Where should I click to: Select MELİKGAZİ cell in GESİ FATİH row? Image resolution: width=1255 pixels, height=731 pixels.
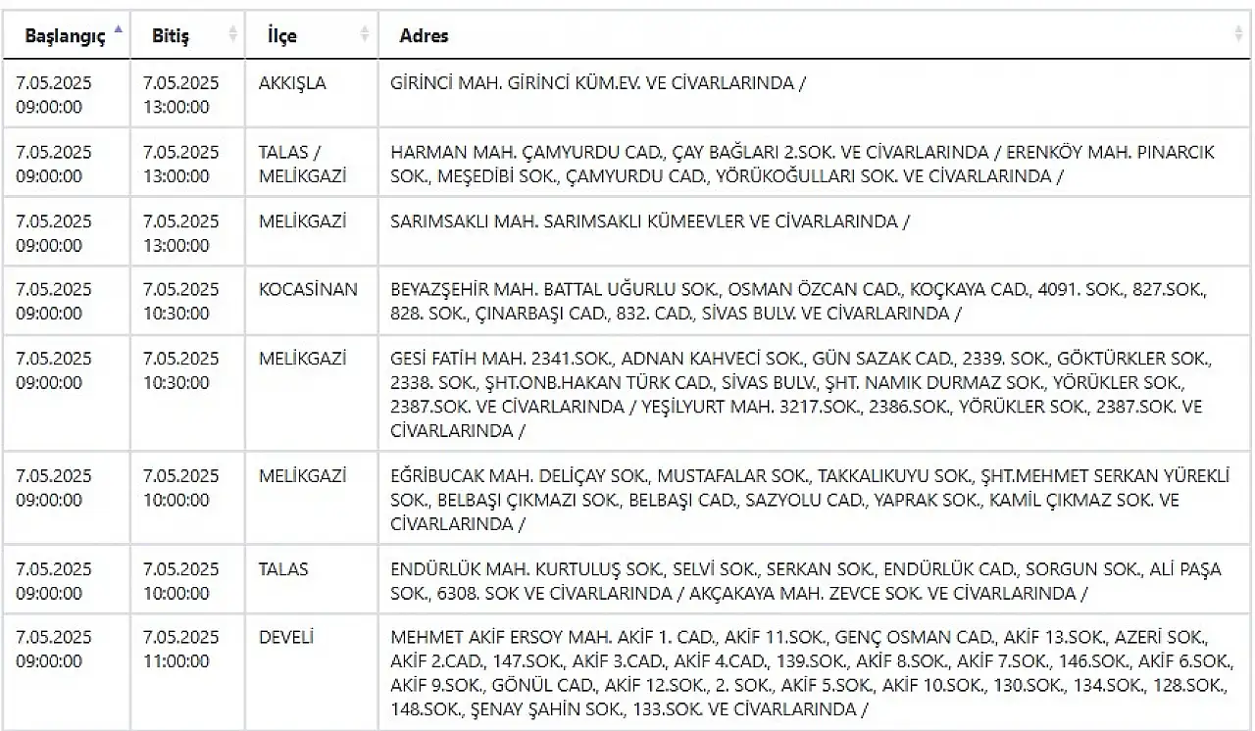[312, 392]
